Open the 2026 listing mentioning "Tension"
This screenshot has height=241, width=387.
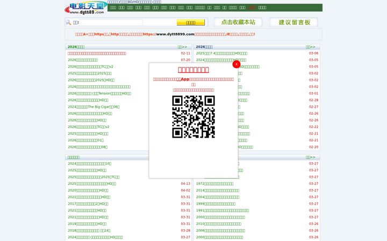(x=99, y=93)
